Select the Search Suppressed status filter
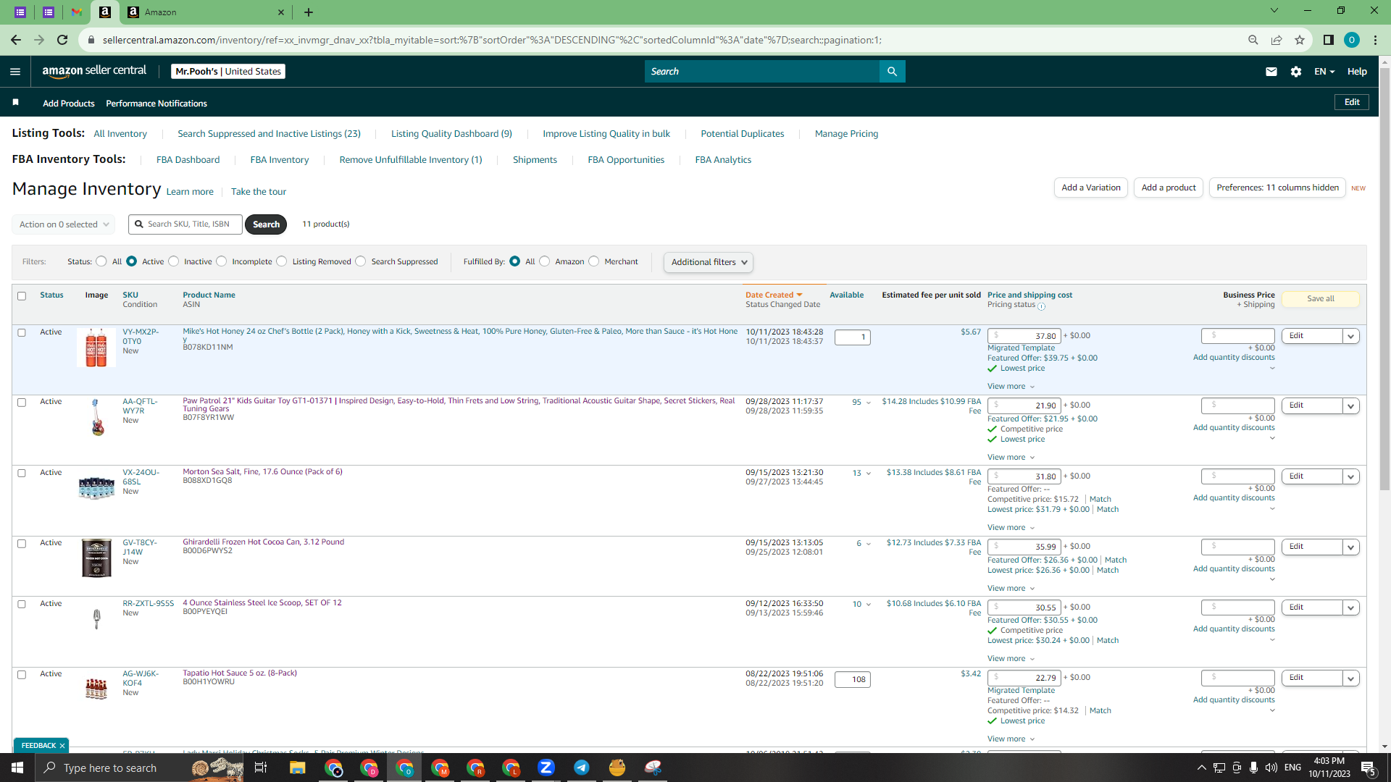 361,261
